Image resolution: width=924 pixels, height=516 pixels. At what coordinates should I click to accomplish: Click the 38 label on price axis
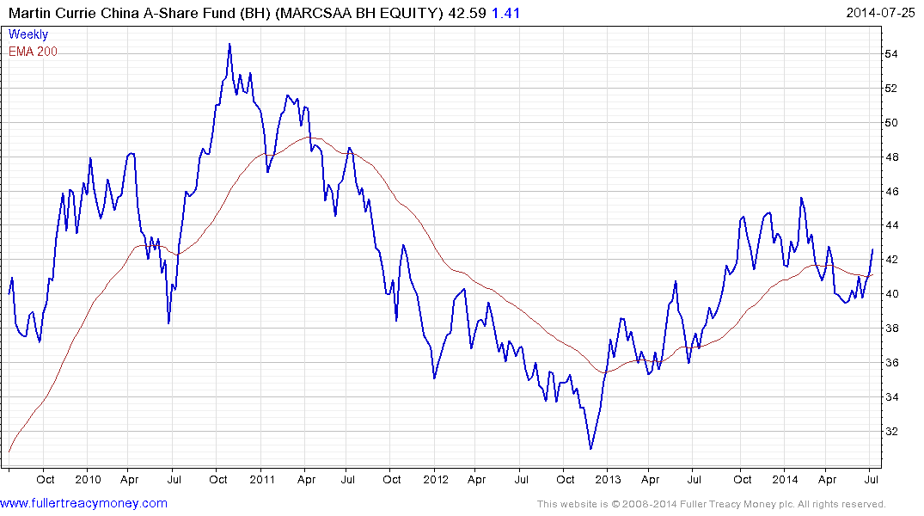(891, 328)
